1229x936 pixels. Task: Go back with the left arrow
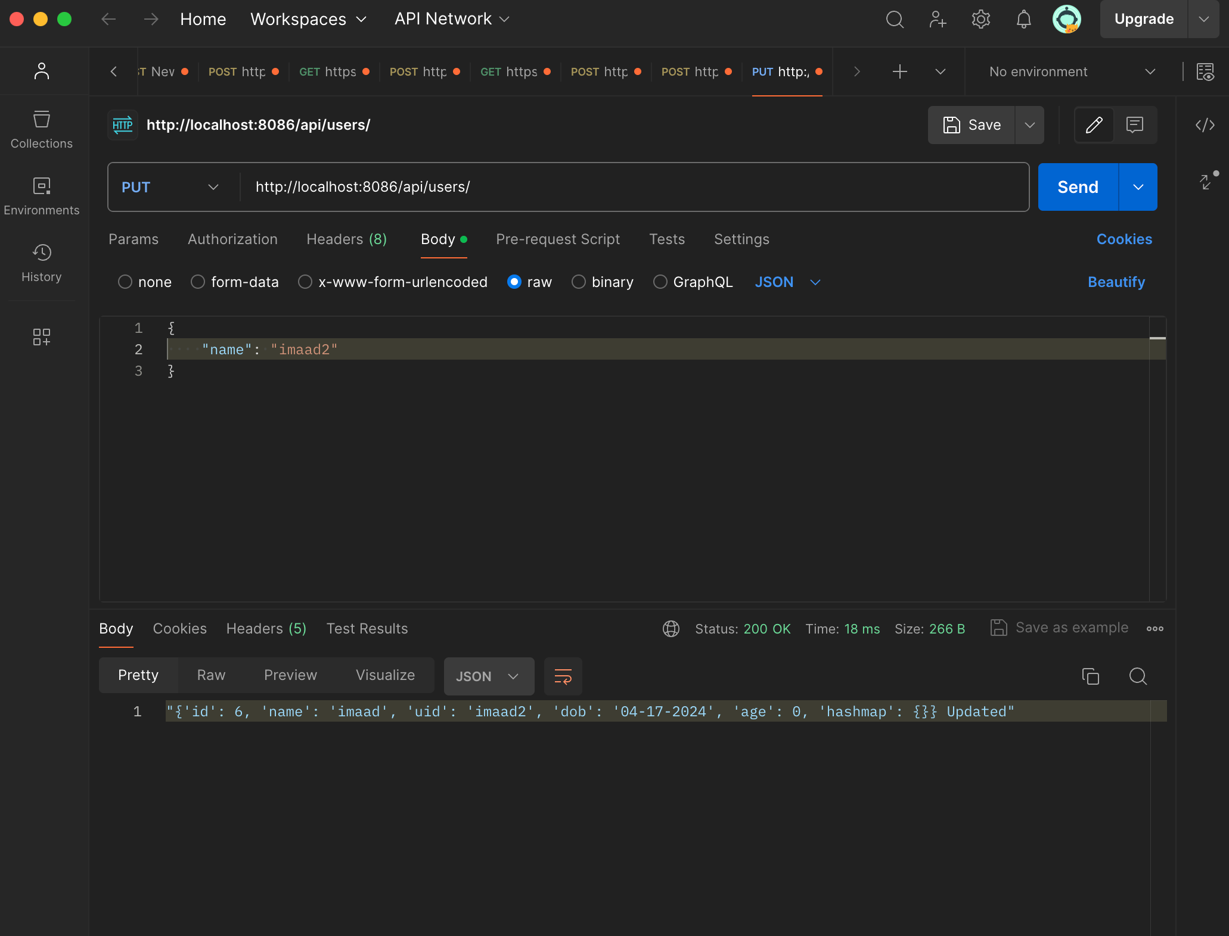point(108,19)
